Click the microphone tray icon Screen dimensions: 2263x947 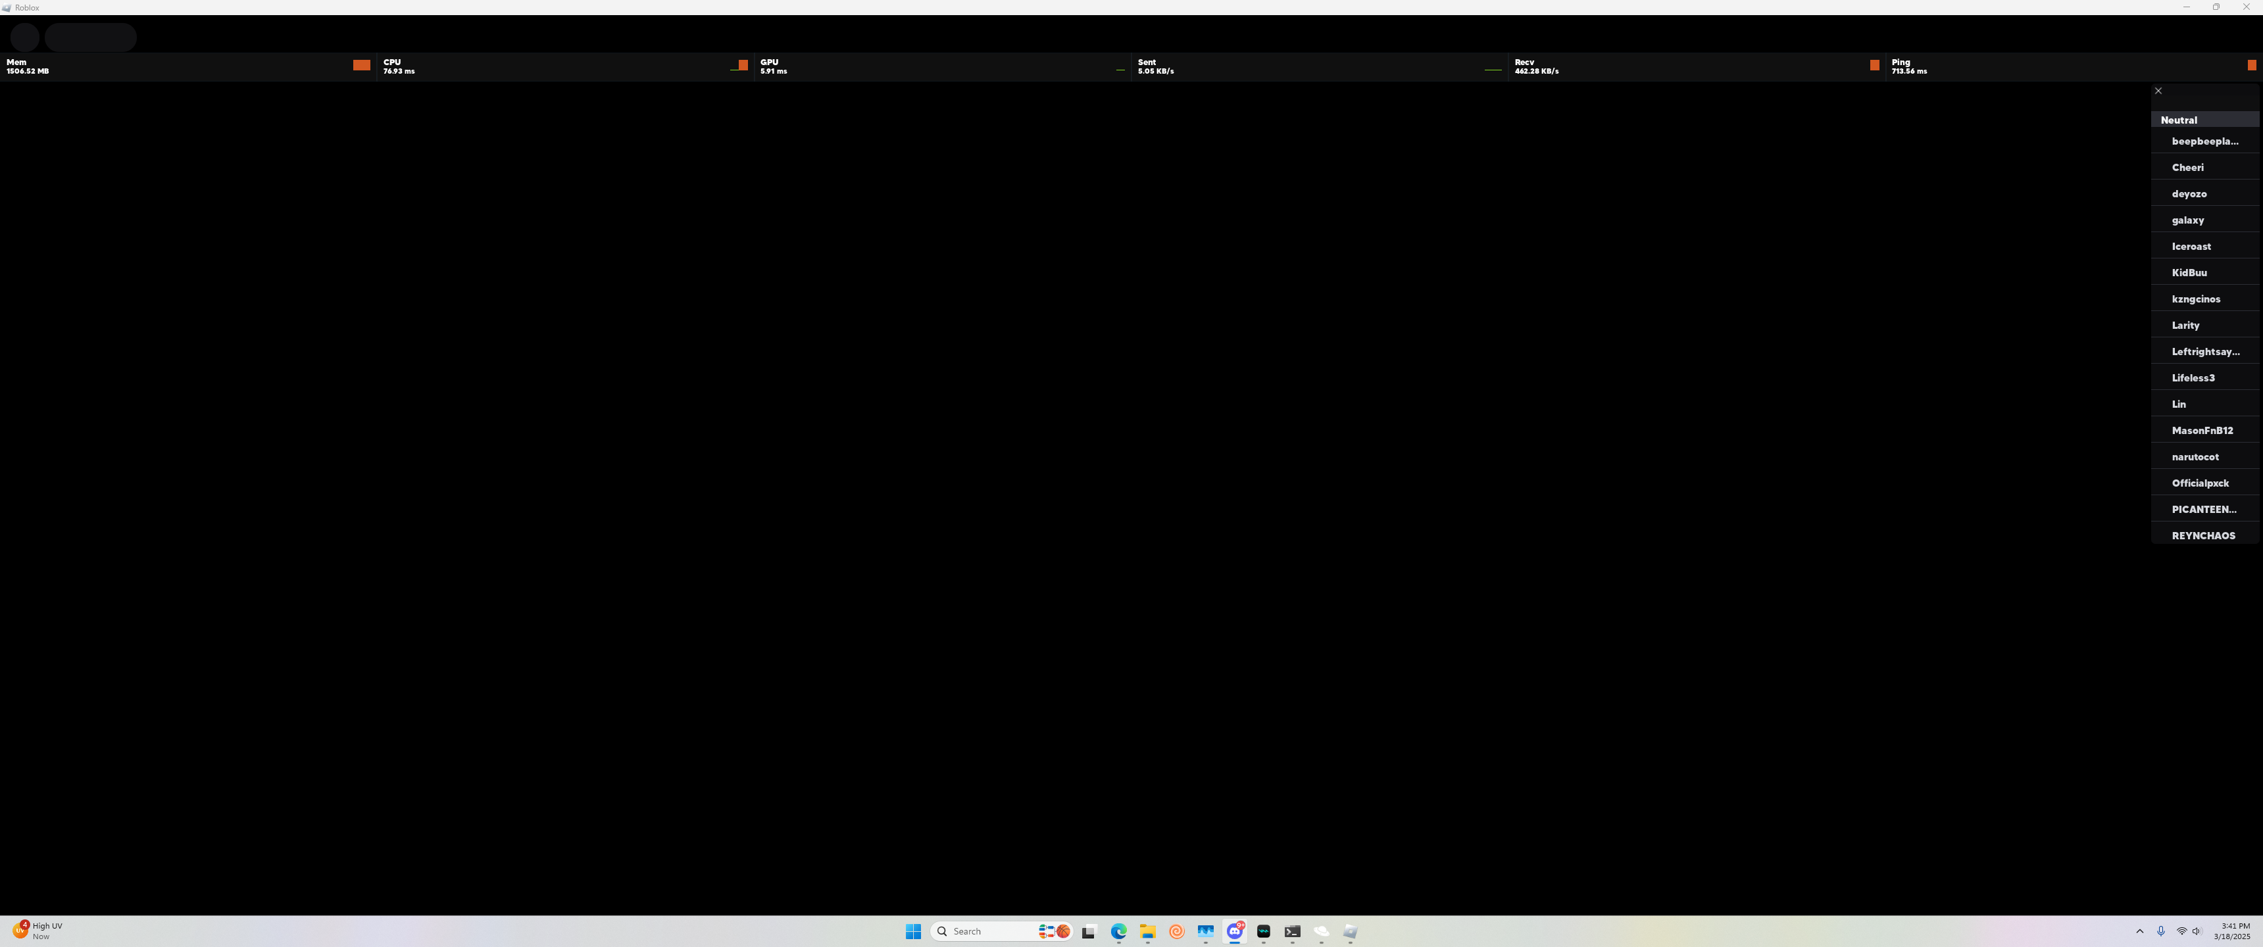coord(2160,931)
